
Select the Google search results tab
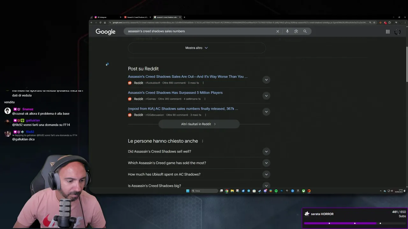[x=167, y=17]
